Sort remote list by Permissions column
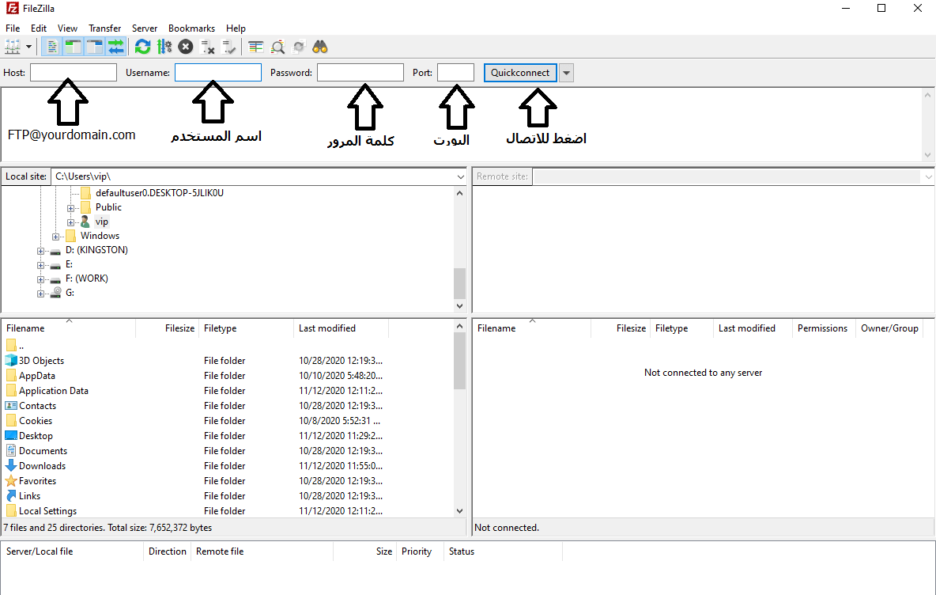 pyautogui.click(x=823, y=328)
